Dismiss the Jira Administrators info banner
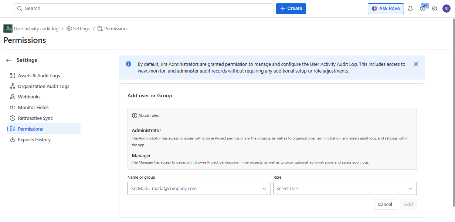The height and width of the screenshot is (222, 455). pos(416,64)
